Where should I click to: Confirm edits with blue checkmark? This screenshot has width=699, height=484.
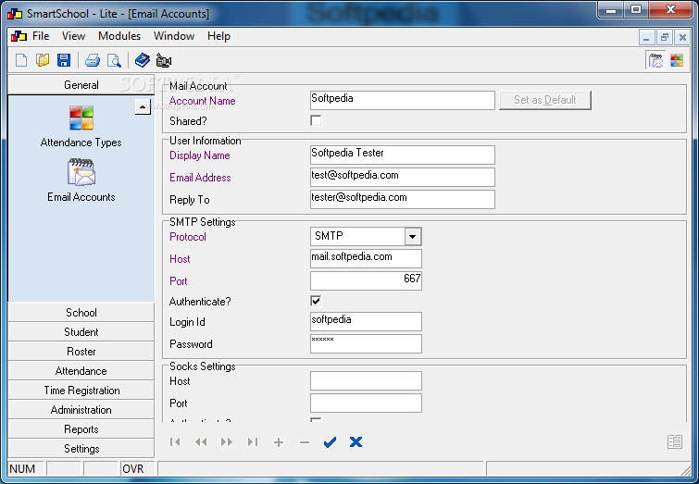click(330, 441)
